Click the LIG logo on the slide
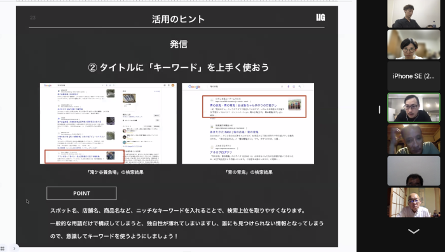This screenshot has width=445, height=252. coord(320,18)
